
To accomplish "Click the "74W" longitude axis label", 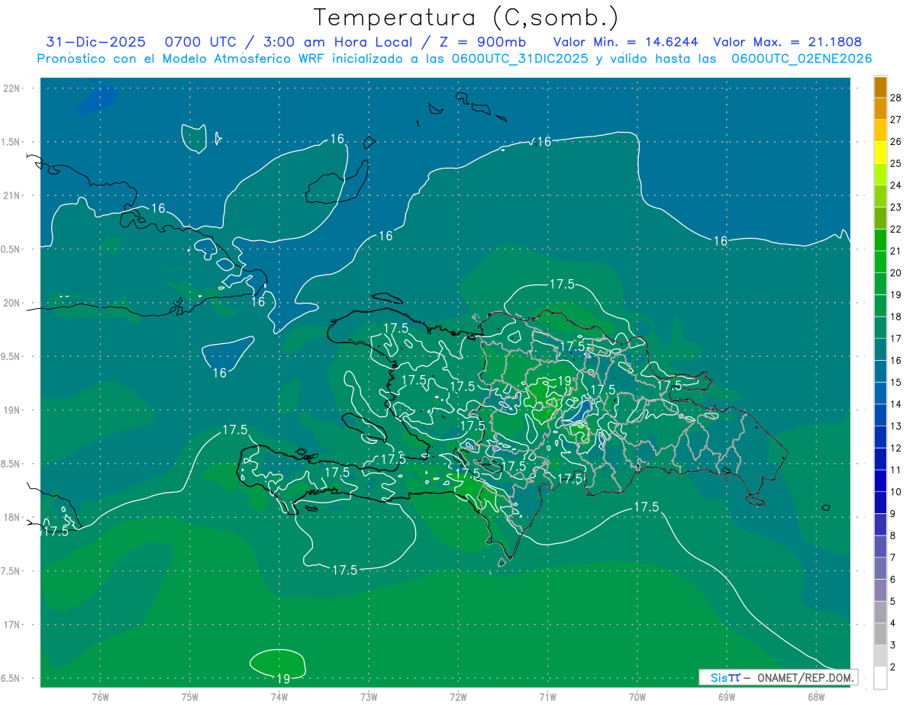I will pyautogui.click(x=279, y=697).
